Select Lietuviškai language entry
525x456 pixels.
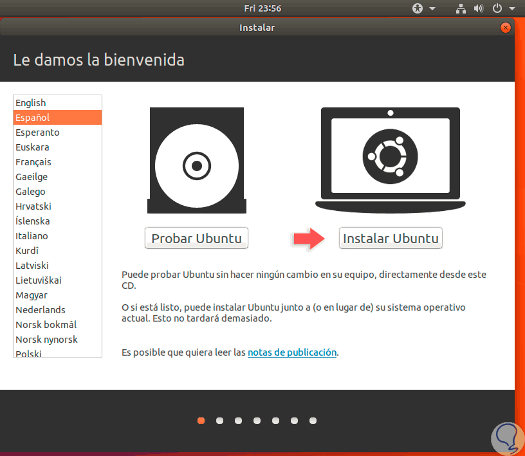[58, 280]
